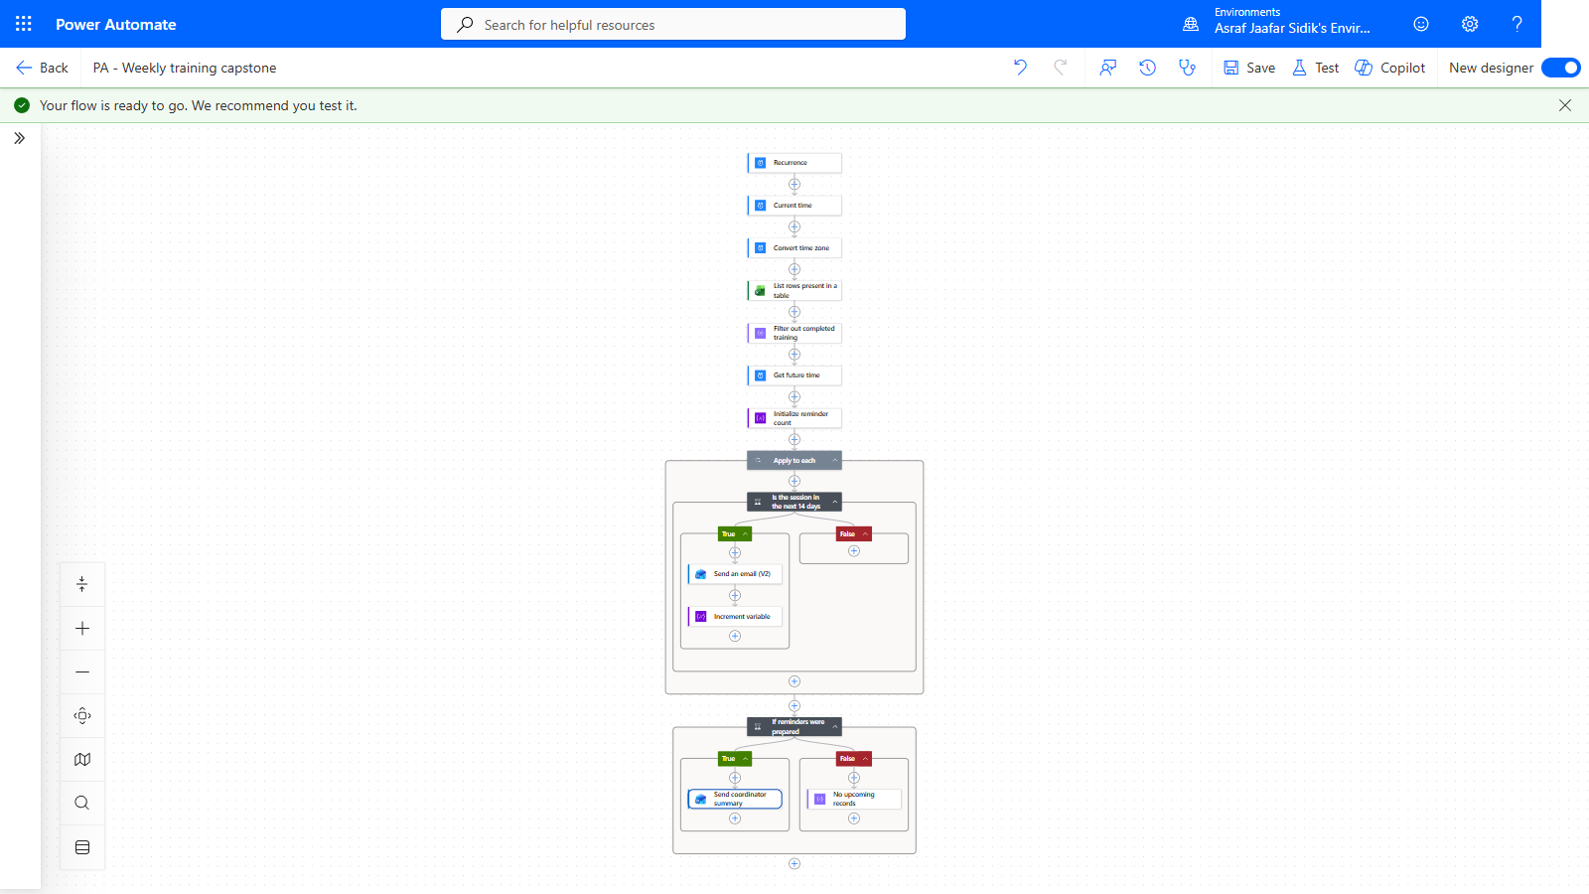
Task: Add an action below Recurrence
Action: (x=794, y=185)
